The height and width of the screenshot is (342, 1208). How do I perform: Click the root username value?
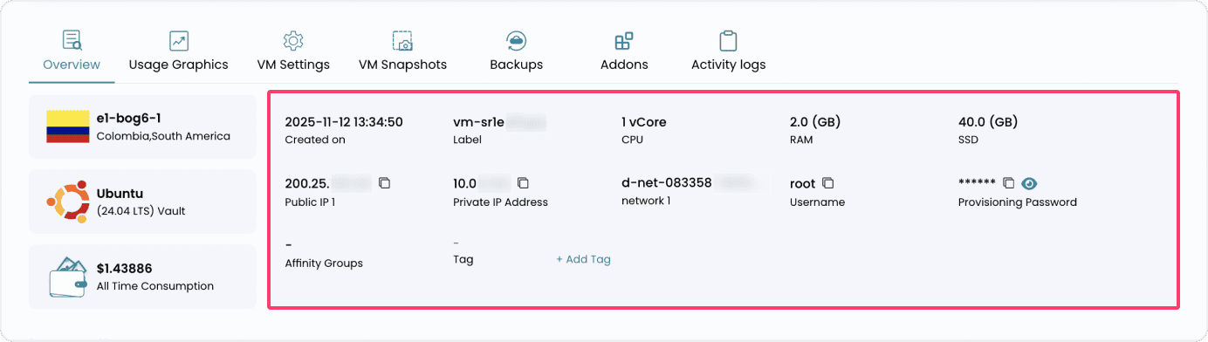(x=802, y=184)
